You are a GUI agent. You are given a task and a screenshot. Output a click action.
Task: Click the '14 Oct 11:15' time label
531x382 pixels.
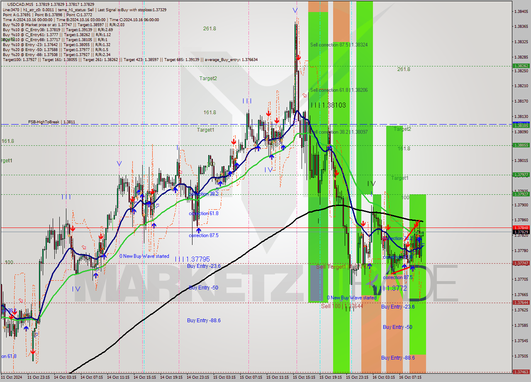pos(119,377)
